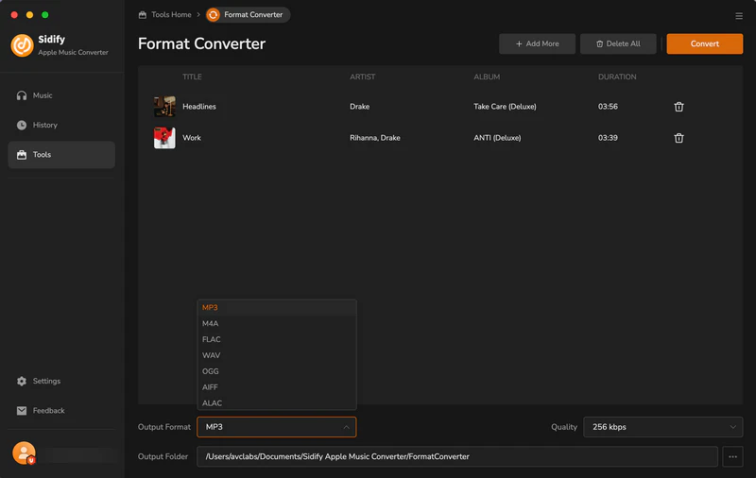756x478 pixels.
Task: Click the user account avatar
Action: pyautogui.click(x=25, y=452)
